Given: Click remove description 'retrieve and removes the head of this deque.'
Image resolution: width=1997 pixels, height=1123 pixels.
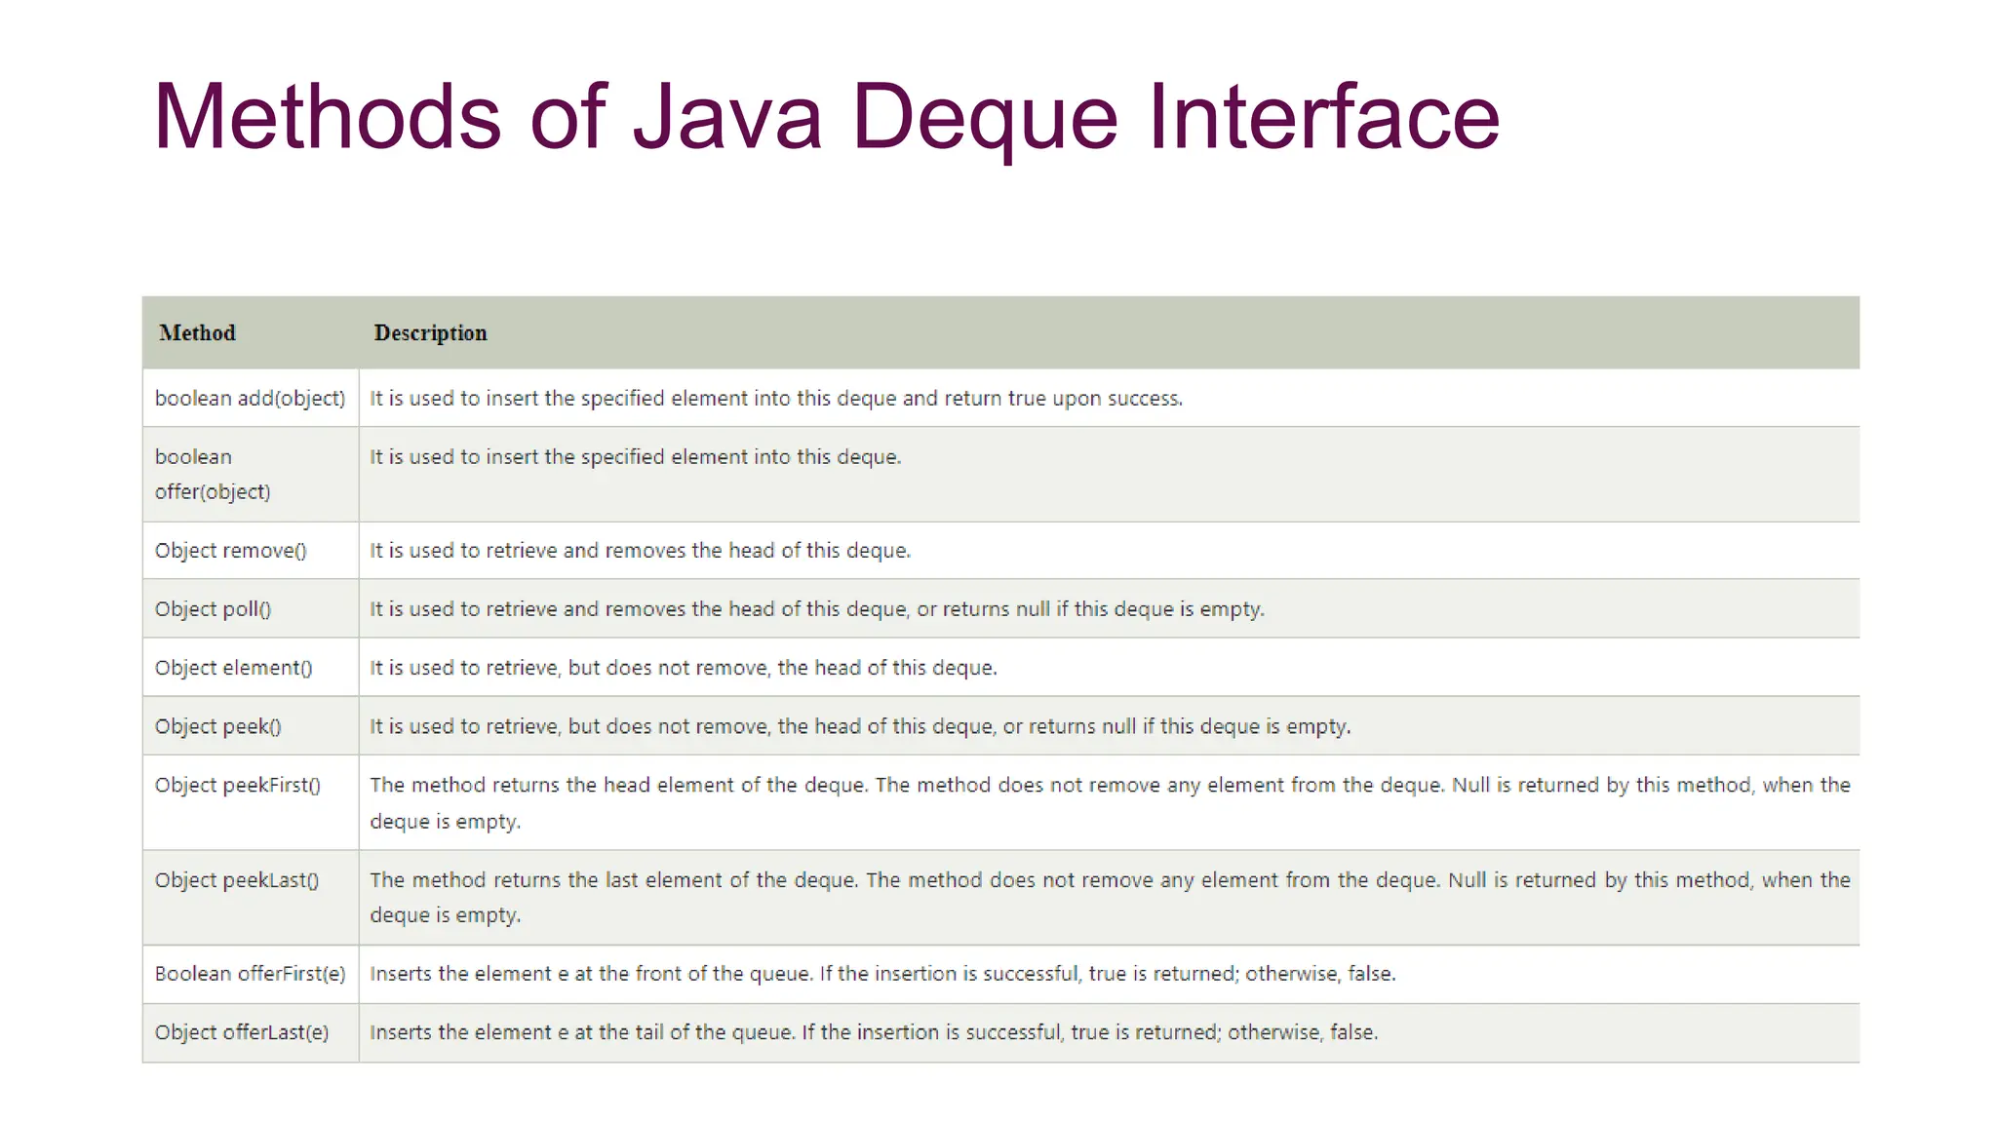Looking at the screenshot, I should click(x=698, y=551).
